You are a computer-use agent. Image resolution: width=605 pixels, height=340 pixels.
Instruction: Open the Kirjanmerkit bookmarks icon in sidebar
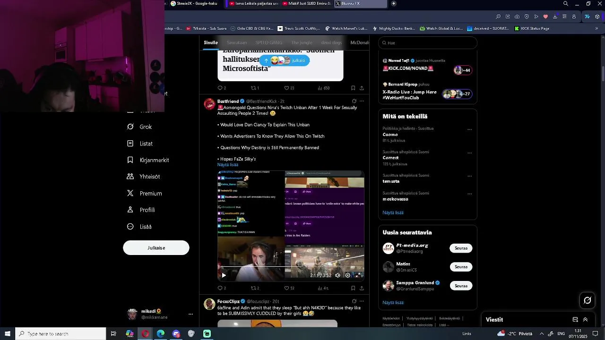pyautogui.click(x=130, y=160)
